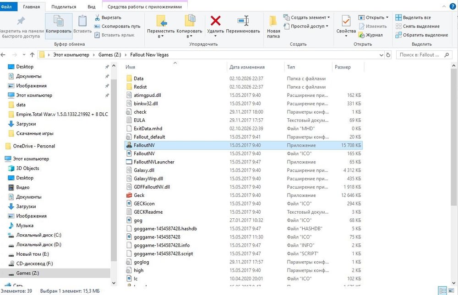This screenshot has width=458, height=295.
Task: Click the Cut (Вырезать) scissors icon
Action: [x=97, y=18]
